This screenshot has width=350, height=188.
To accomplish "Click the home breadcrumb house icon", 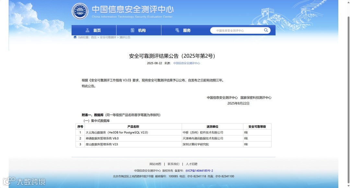I will [75, 37].
